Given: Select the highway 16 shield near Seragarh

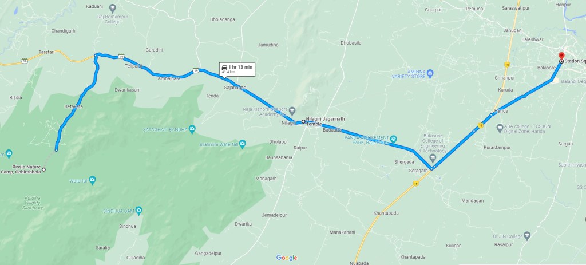Looking at the screenshot, I should pyautogui.click(x=415, y=184).
